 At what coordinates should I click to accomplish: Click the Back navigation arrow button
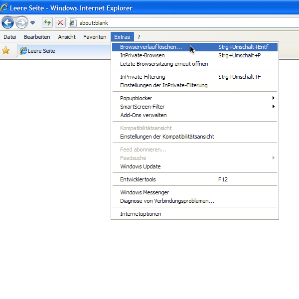(x=7, y=23)
